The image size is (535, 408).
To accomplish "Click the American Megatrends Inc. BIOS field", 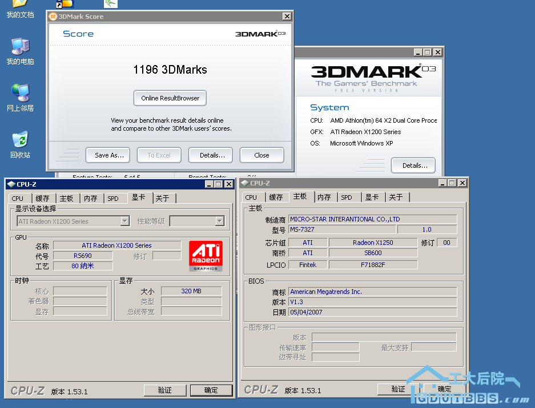I will point(373,292).
